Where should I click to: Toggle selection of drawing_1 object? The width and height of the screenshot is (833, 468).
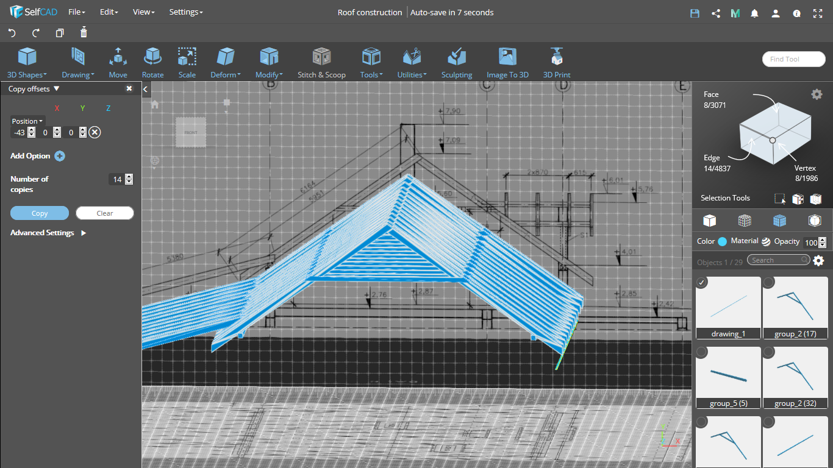(x=703, y=283)
